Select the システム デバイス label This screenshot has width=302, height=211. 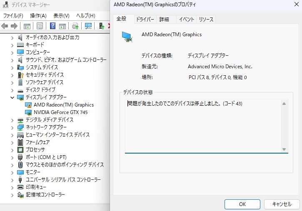tap(42, 67)
